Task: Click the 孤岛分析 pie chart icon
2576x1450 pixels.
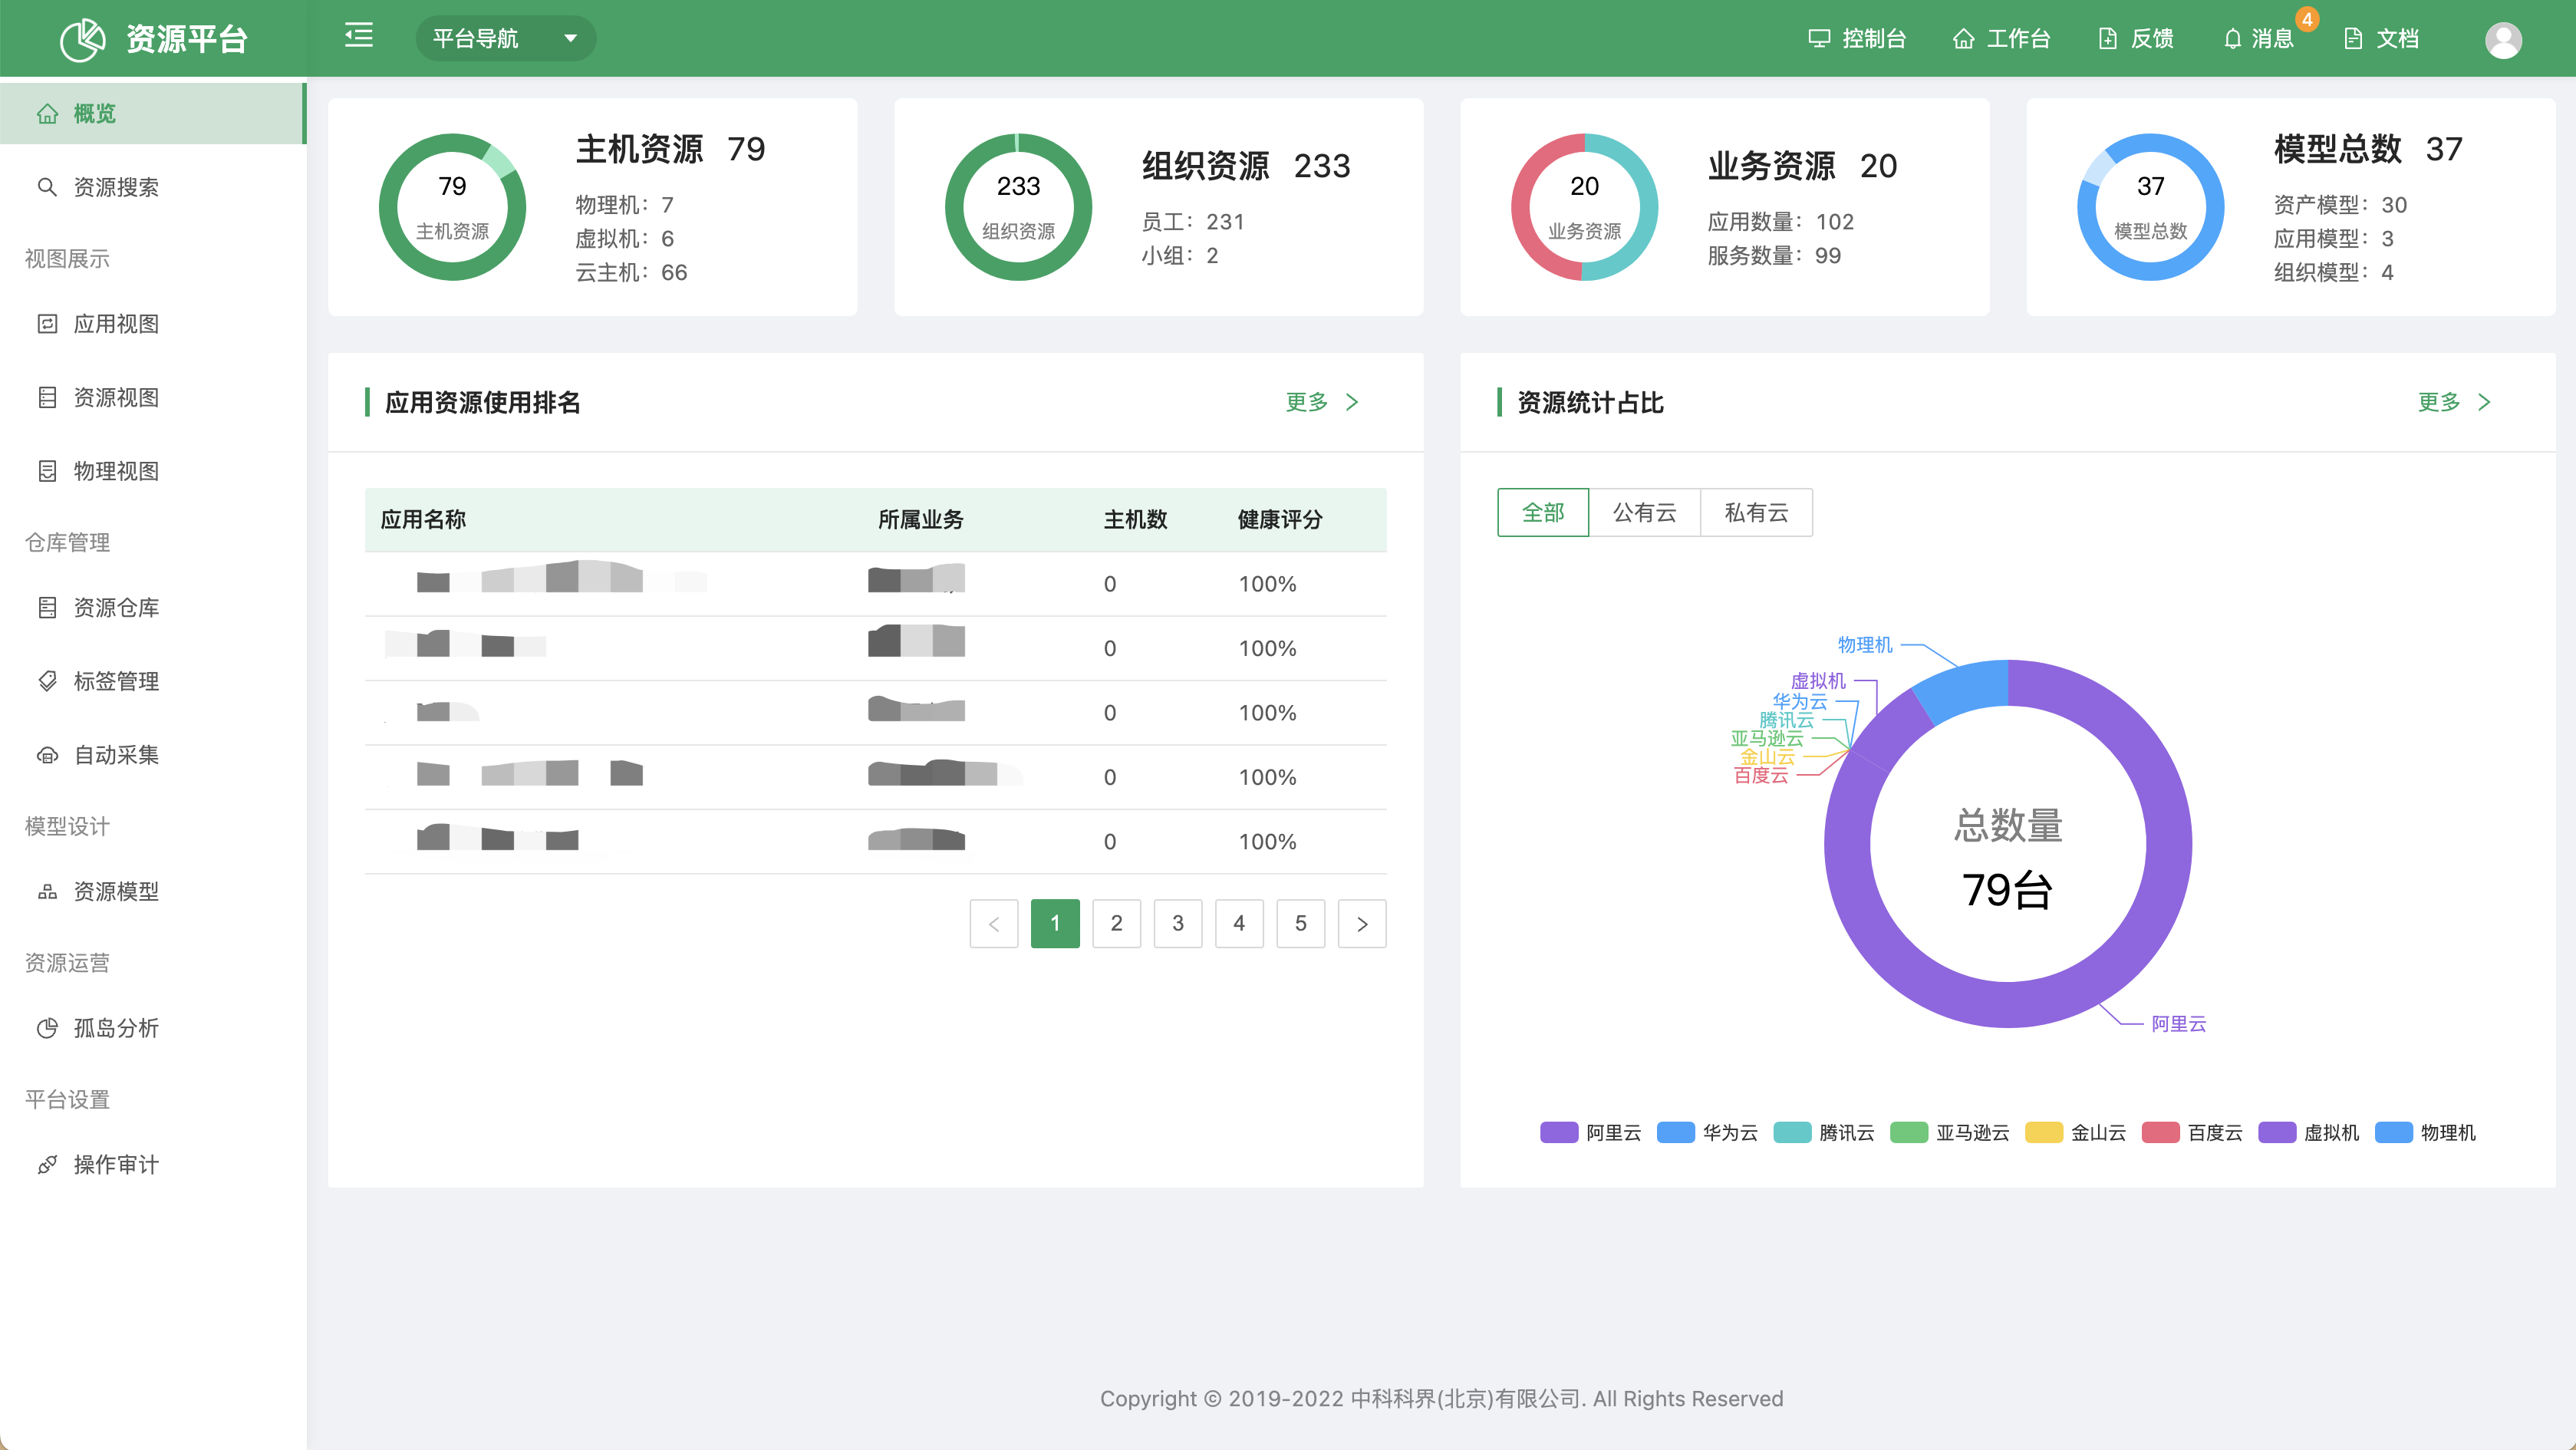Action: click(x=47, y=1028)
